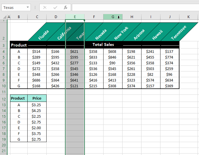Select the cell with $261
Screen dimensions: 199x155
coord(132,69)
